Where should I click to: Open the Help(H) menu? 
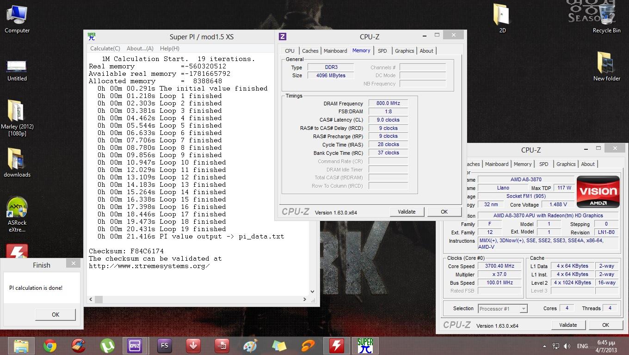169,48
